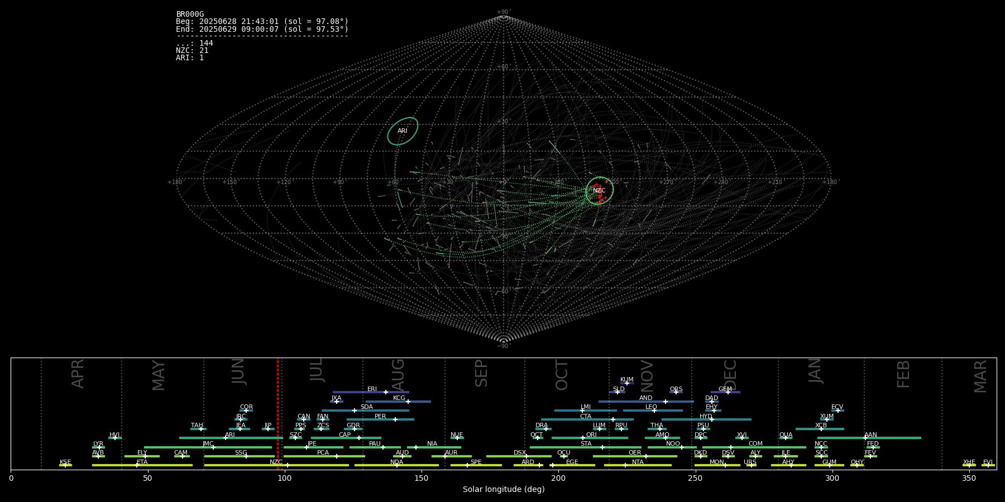Viewport: 1005px width, 502px height.
Task: Select the Beg: 20250628 21:43:01 line
Action: point(262,22)
